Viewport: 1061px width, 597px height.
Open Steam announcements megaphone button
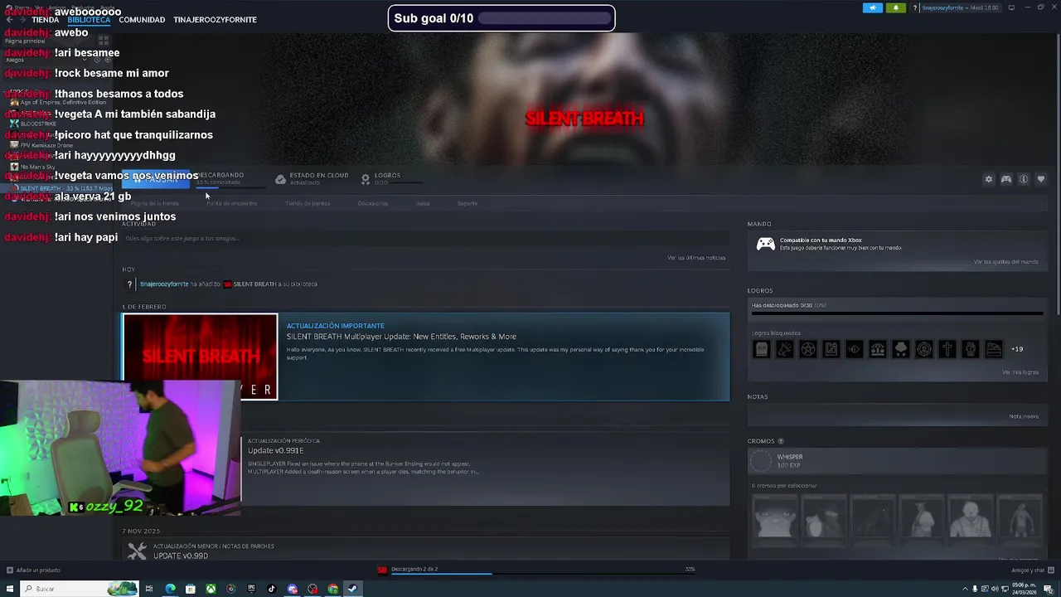tap(873, 7)
